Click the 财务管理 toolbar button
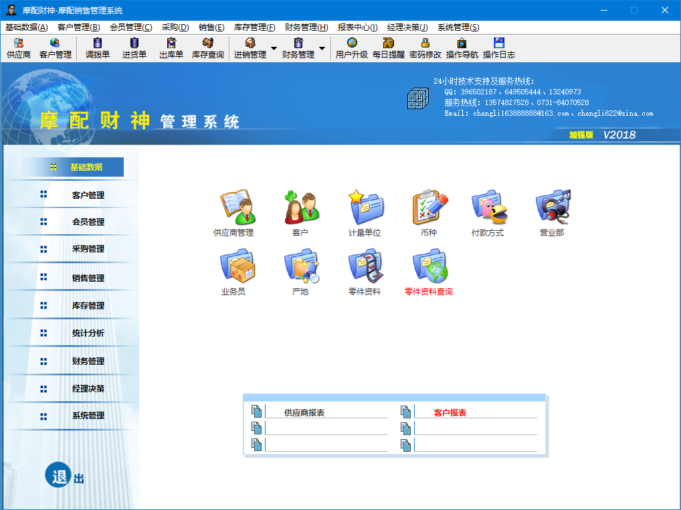Image resolution: width=681 pixels, height=510 pixels. pos(298,48)
